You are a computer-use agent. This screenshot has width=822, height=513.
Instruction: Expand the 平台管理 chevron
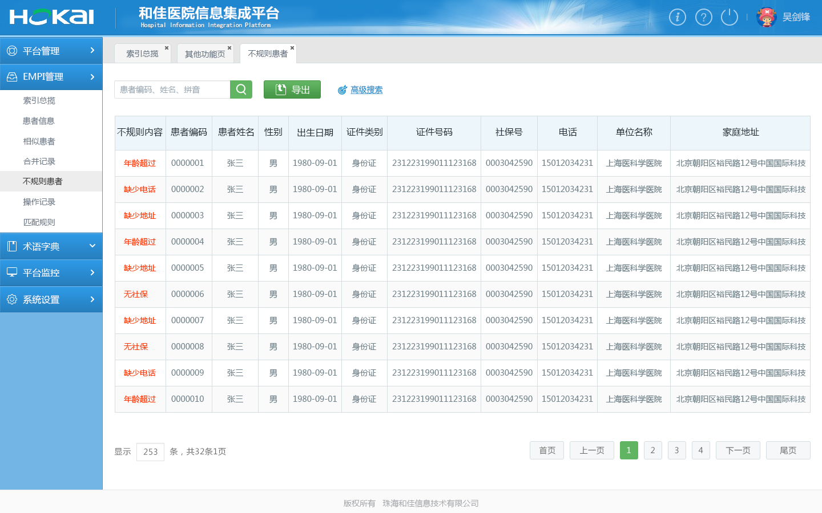coord(92,51)
